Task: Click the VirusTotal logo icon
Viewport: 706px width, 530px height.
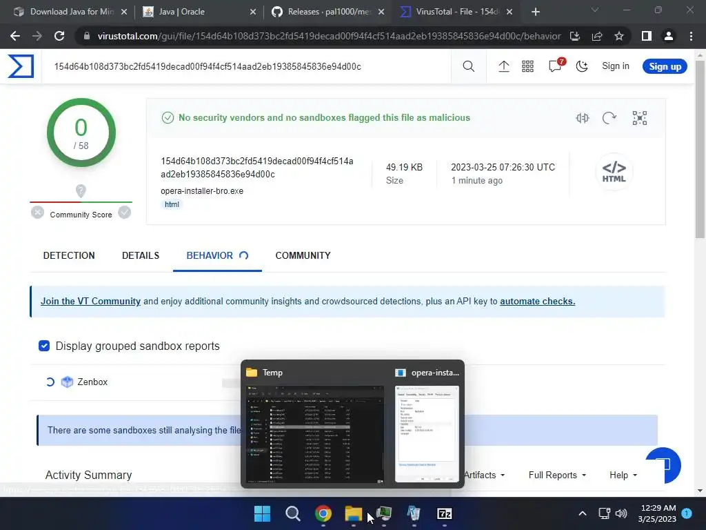Action: (21, 66)
